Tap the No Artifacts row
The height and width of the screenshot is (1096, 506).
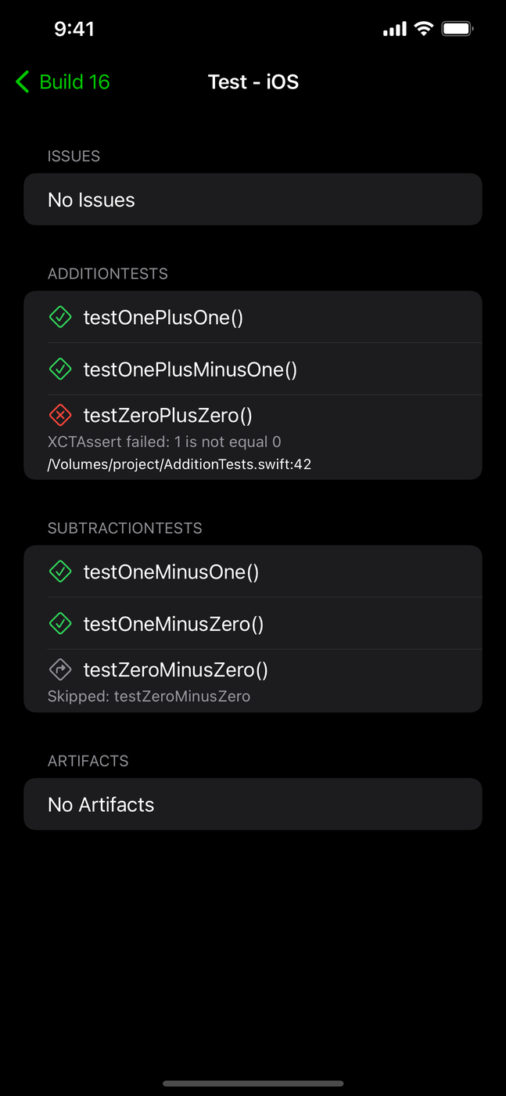click(253, 804)
